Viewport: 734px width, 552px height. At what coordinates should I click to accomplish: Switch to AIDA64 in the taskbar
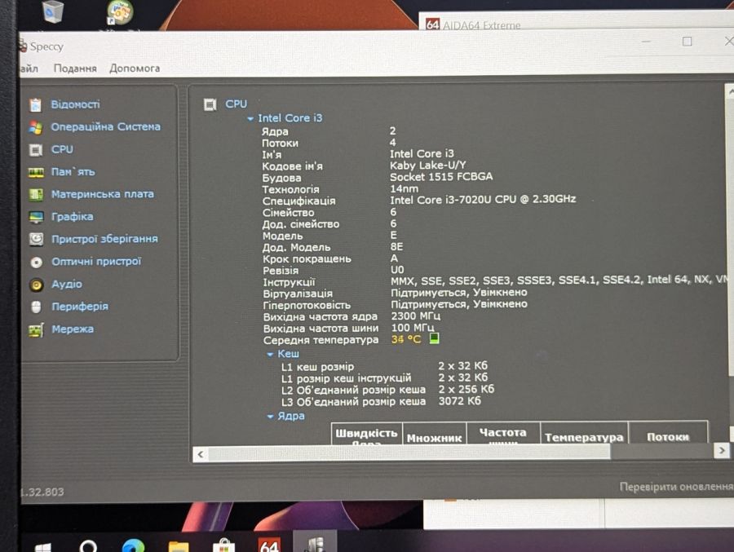(270, 545)
